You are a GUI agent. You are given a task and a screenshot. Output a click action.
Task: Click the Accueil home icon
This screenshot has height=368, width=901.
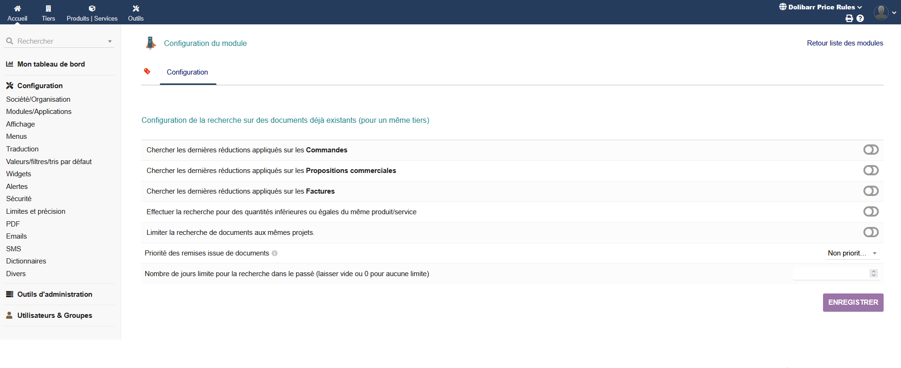pyautogui.click(x=17, y=8)
